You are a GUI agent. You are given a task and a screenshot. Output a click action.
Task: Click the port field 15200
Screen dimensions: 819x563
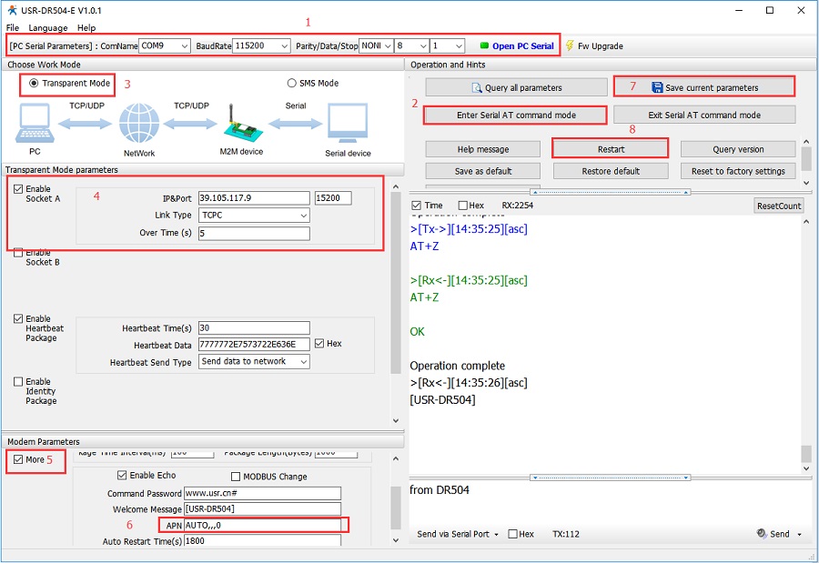pyautogui.click(x=333, y=198)
